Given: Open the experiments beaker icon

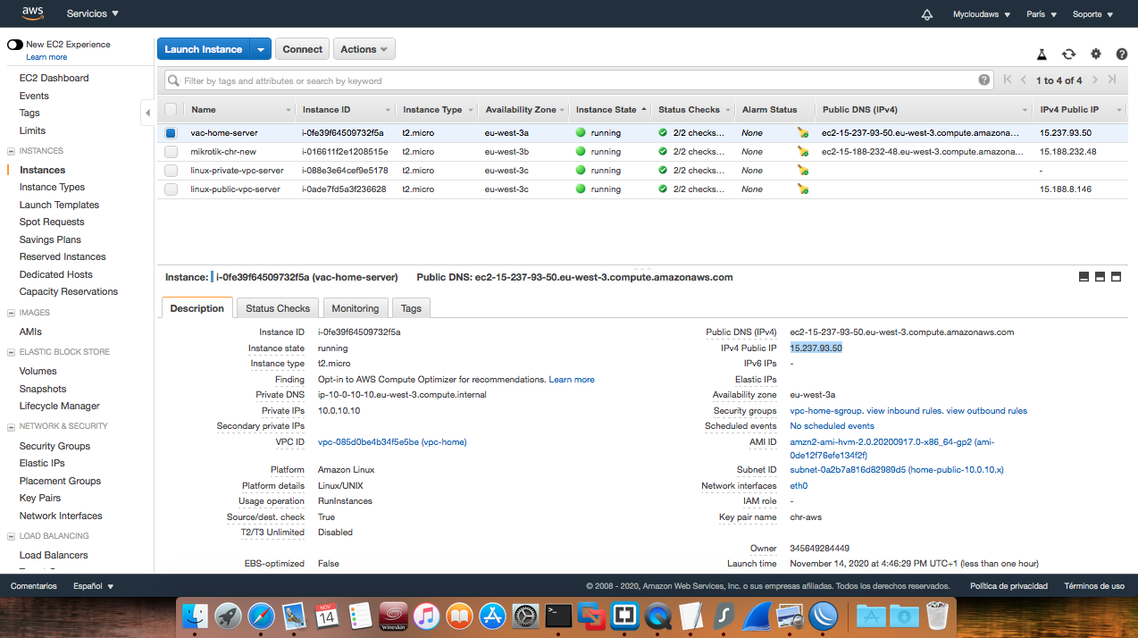Looking at the screenshot, I should click(1042, 54).
